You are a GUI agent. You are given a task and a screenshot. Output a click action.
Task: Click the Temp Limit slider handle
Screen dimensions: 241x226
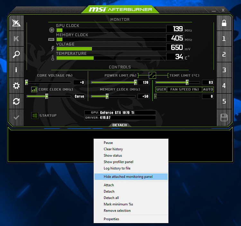tap(187, 83)
